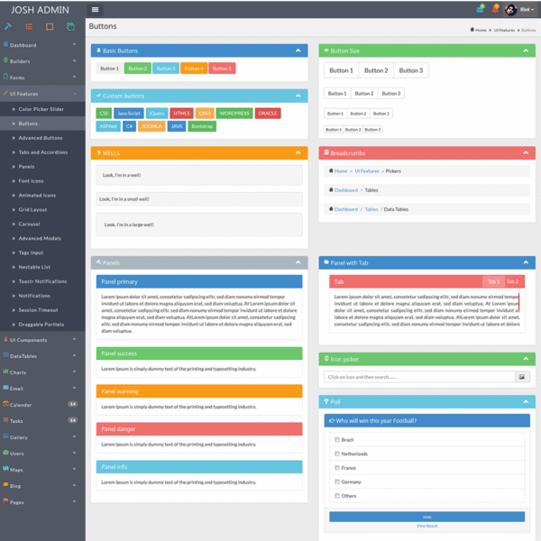This screenshot has height=541, width=541.
Task: Click the orange square quick icon in sidebar
Action: click(50, 26)
